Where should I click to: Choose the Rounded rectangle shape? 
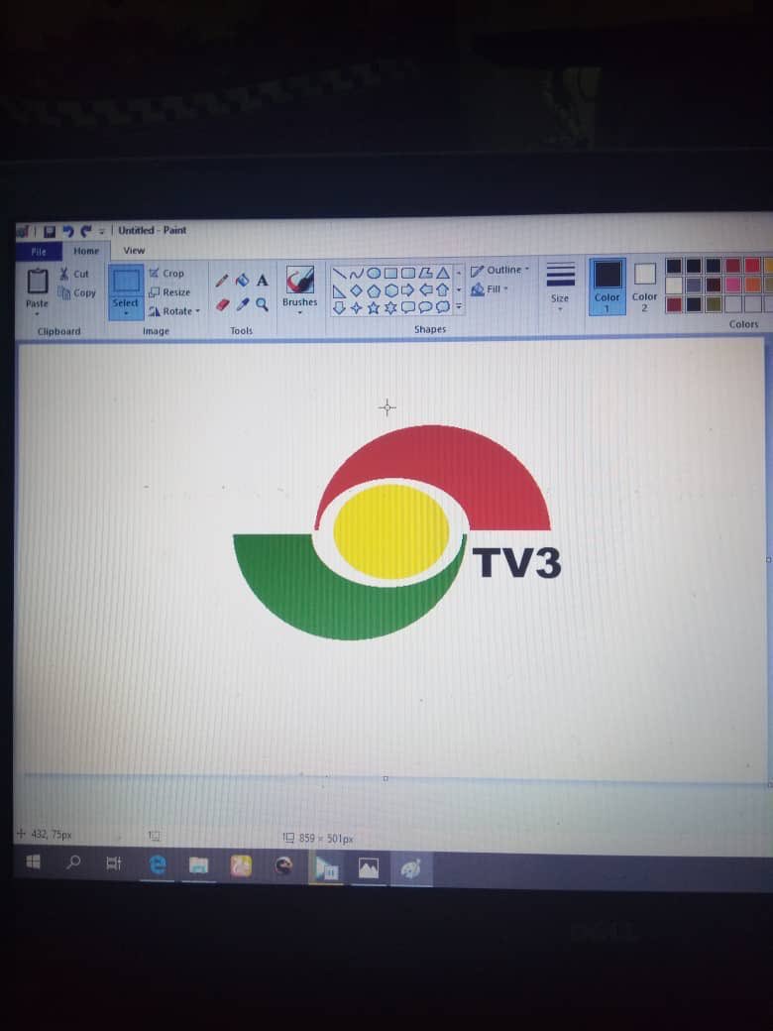coord(407,273)
